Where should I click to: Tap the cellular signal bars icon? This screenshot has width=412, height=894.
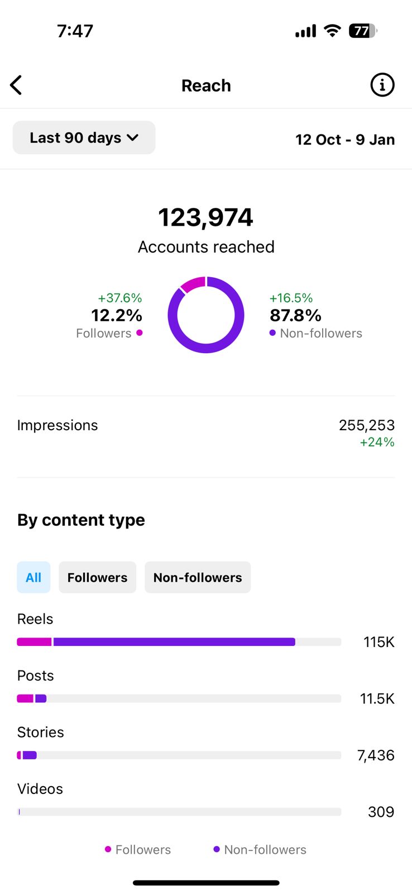pos(305,31)
